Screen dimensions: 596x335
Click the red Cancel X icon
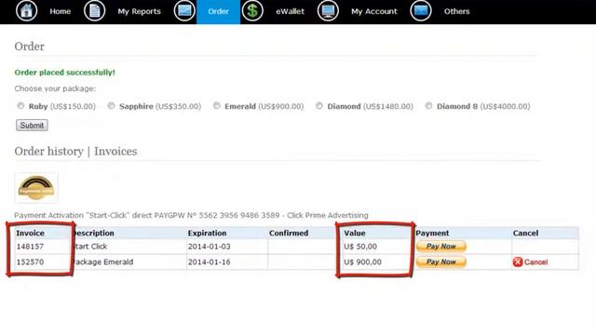point(518,261)
